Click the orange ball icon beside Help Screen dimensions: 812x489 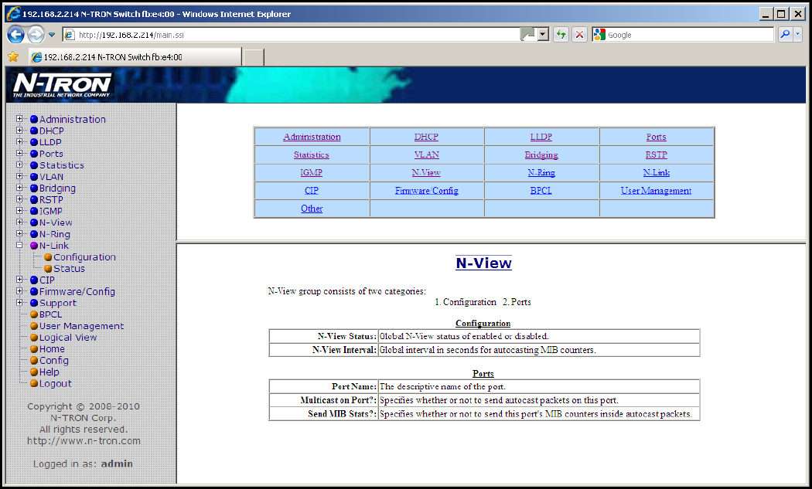(x=34, y=372)
